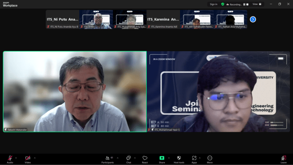Send a reaction with the React icon
Viewport: 293px width, 165px height.
pos(145,158)
